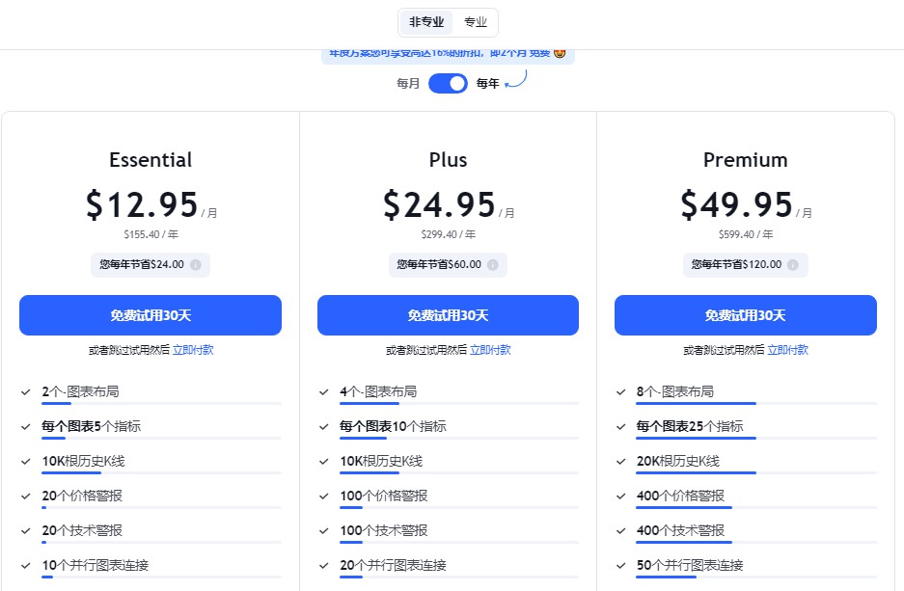
Task: Click the checkmark beside 20K根历史K线 in Premium
Action: [621, 461]
